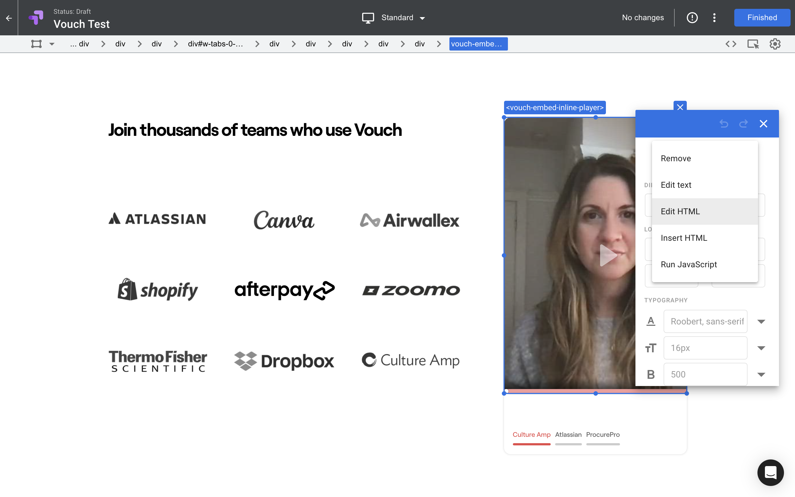
Task: Switch to the Atlassian video tab
Action: pos(568,435)
